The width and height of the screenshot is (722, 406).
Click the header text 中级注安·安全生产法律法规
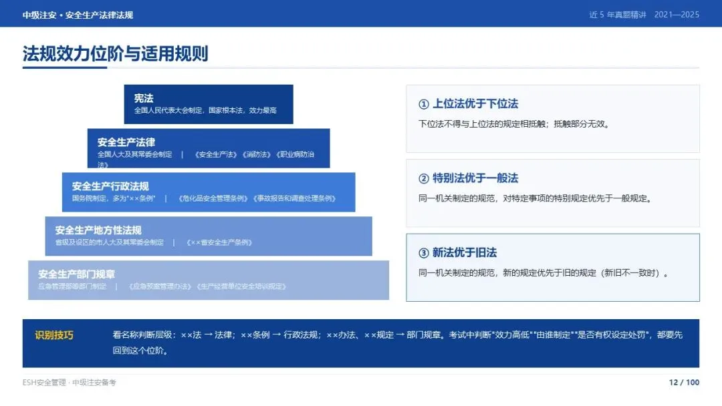(x=78, y=15)
